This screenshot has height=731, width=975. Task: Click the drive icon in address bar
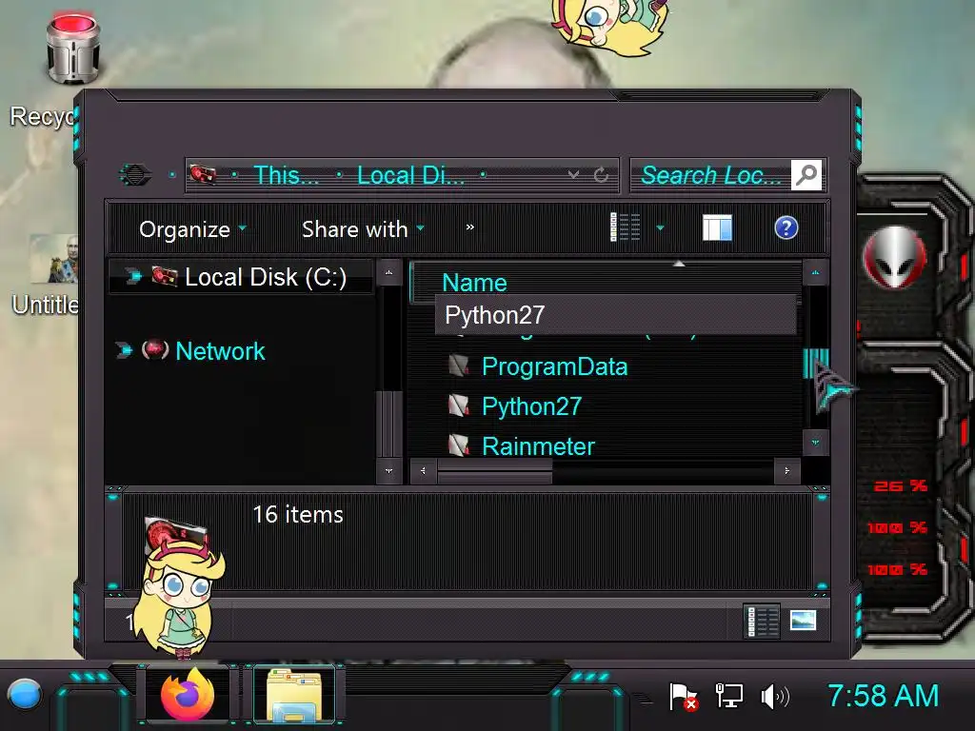click(x=204, y=175)
